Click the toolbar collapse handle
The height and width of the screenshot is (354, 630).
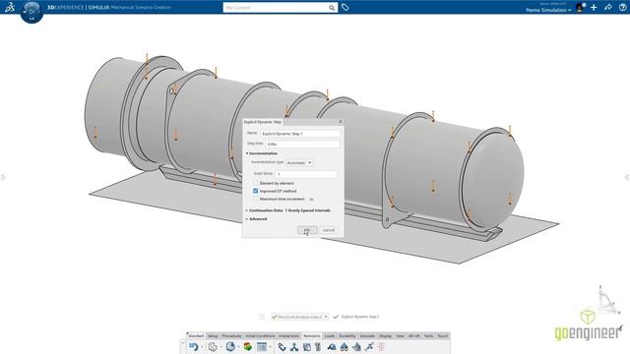[x=183, y=344]
